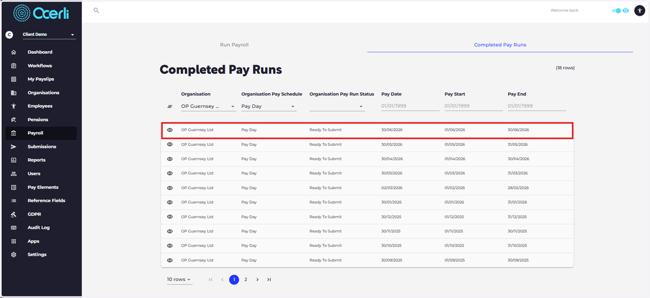The height and width of the screenshot is (298, 650).
Task: View the pay run dated 30/01/2026
Action: pos(170,202)
